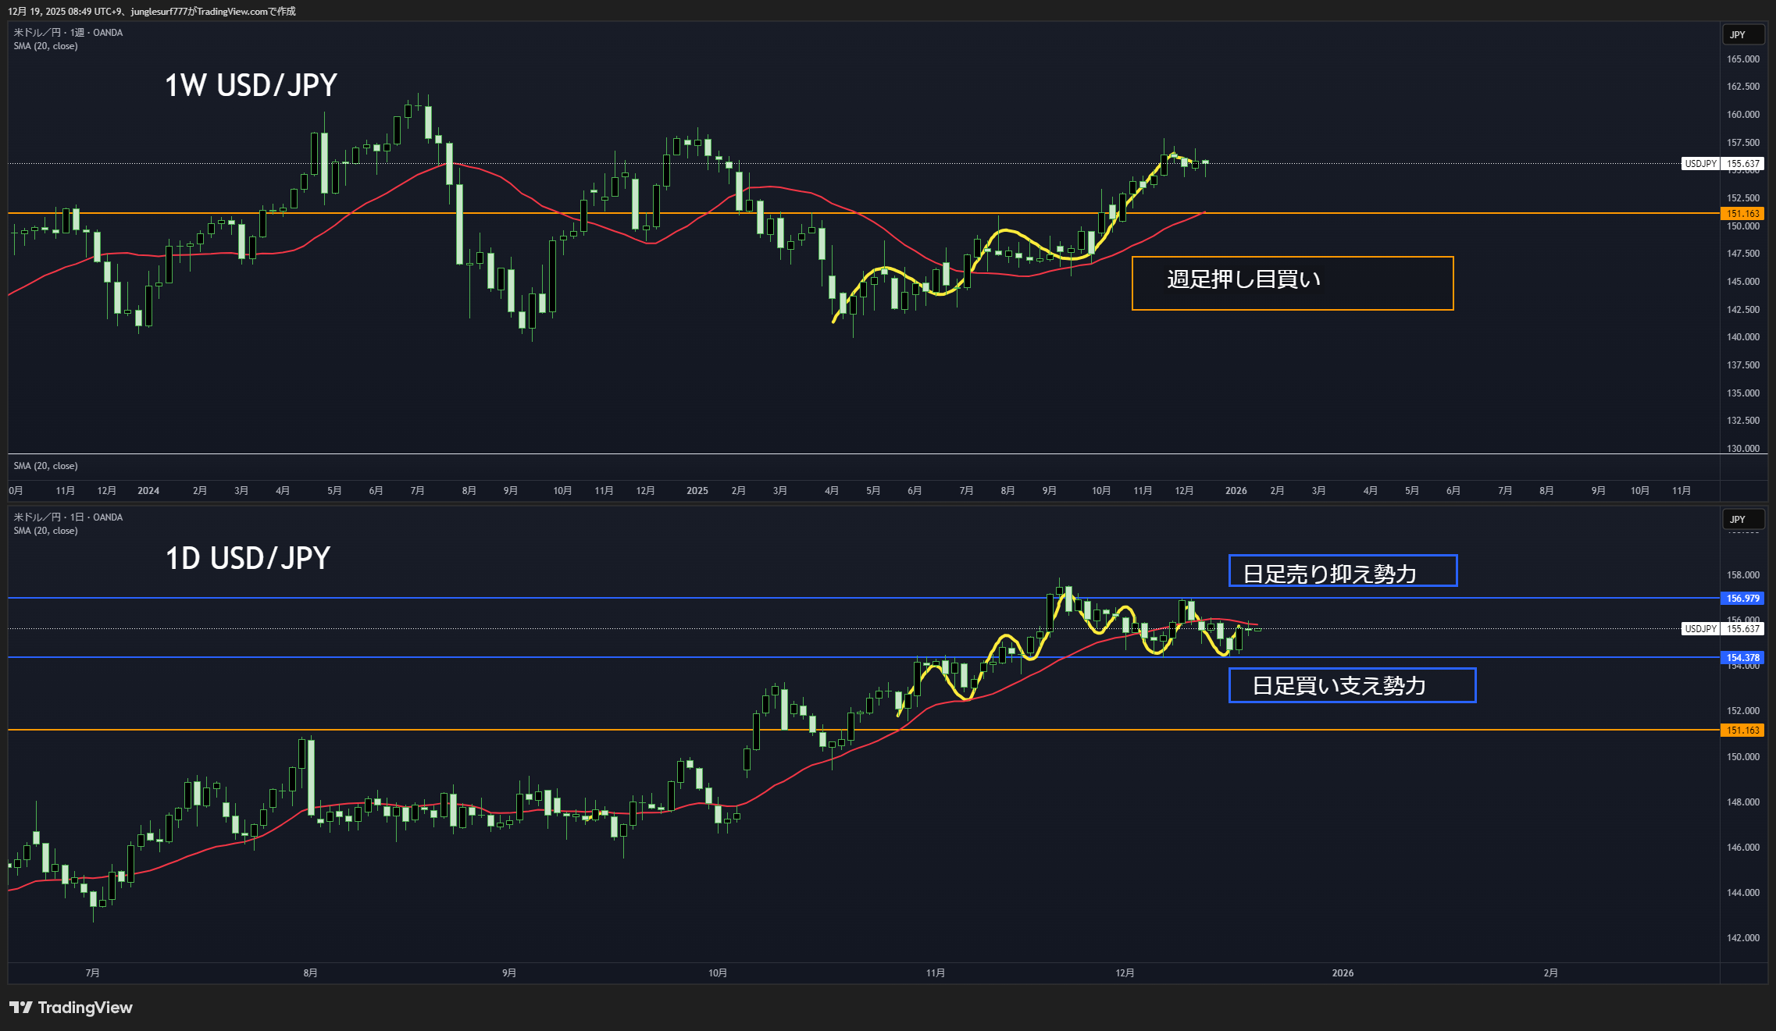Click the 2026 marker on daily time axis
This screenshot has width=1776, height=1031.
pyautogui.click(x=1343, y=972)
